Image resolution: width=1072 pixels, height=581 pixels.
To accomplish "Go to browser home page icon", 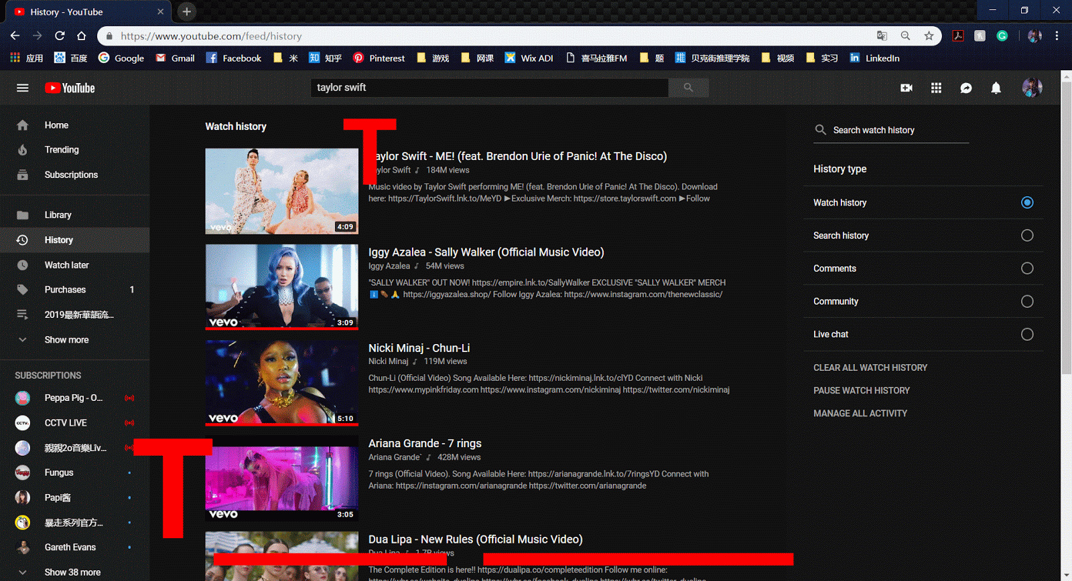I will coord(81,35).
